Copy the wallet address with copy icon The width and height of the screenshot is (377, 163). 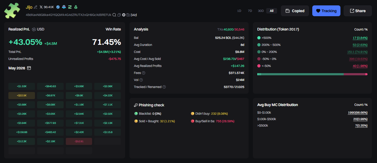pos(119,15)
